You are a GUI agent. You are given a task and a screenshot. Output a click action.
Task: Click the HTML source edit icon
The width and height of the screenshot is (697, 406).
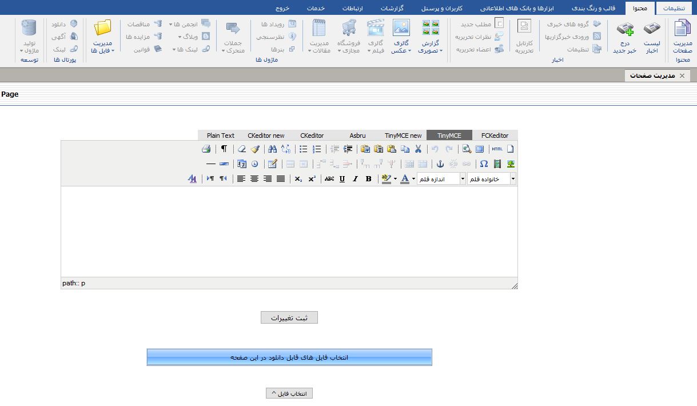pos(496,149)
